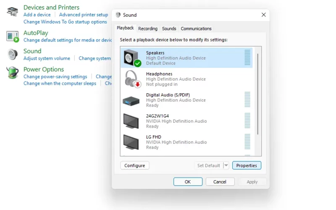Image resolution: width=336 pixels, height=210 pixels.
Task: Click Change when the computer sleeps link
Action: [x=60, y=83]
